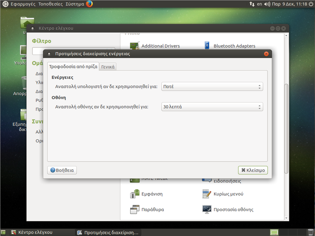Select the Τροφοδοσία από πρίζα tab

(x=73, y=66)
